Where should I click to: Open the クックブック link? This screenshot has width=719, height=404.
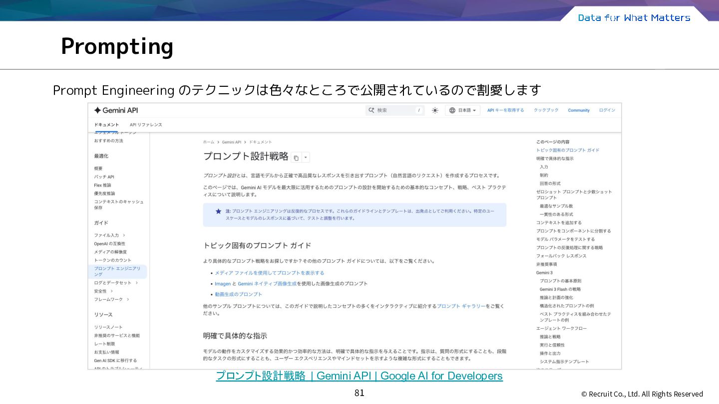click(546, 110)
